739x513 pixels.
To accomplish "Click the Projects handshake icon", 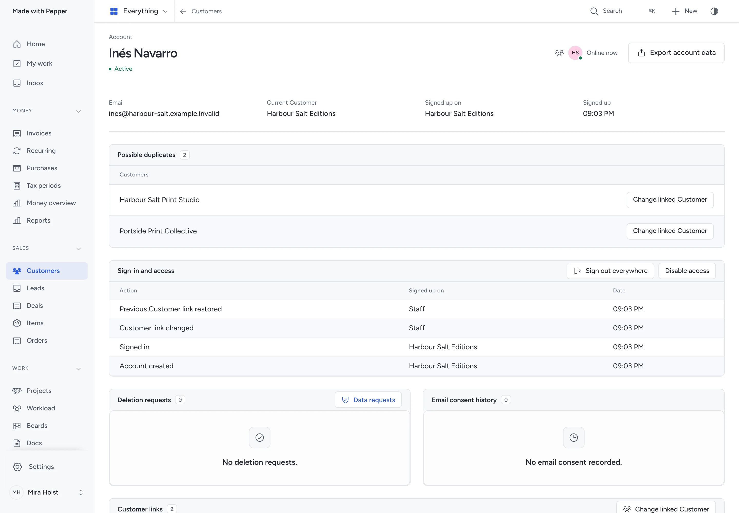I will [x=17, y=391].
